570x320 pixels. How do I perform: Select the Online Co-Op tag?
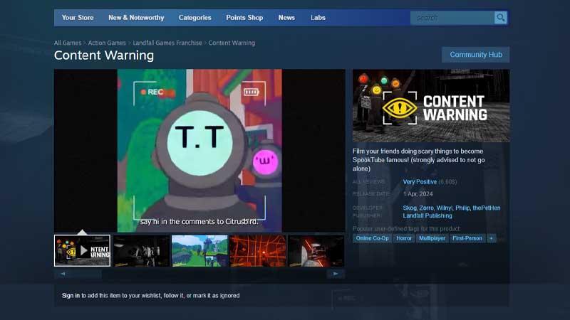tap(372, 238)
